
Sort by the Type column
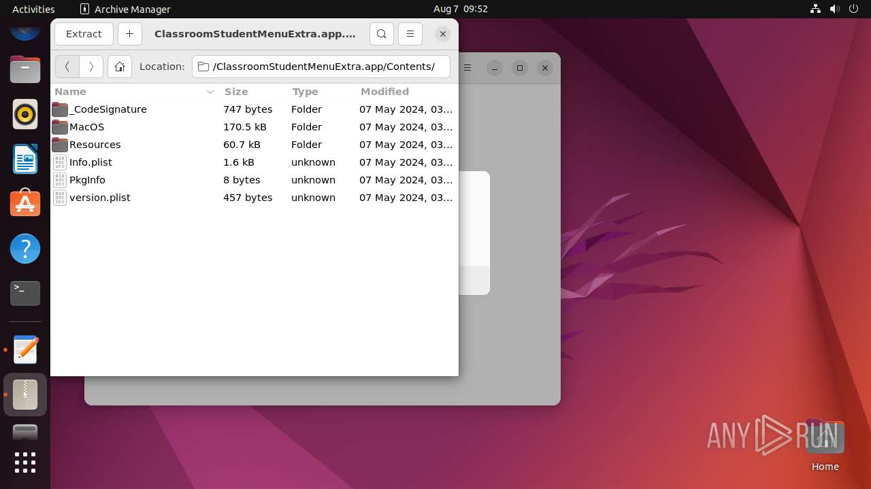321,92
